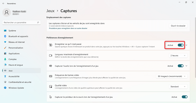Click the Comptes person icon
196x103 pixels.
[5, 59]
